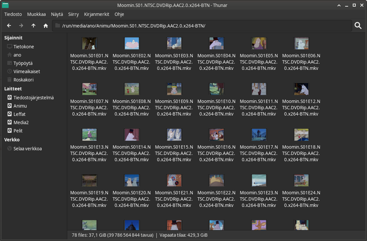The image size is (367, 241).
Task: Select the Tietokone label in sidebar
Action: (x=24, y=47)
